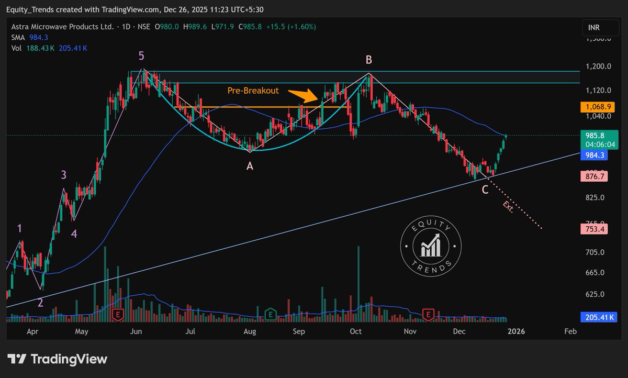The width and height of the screenshot is (628, 378).
Task: Click the May red earnings E marker
Action: 118,315
